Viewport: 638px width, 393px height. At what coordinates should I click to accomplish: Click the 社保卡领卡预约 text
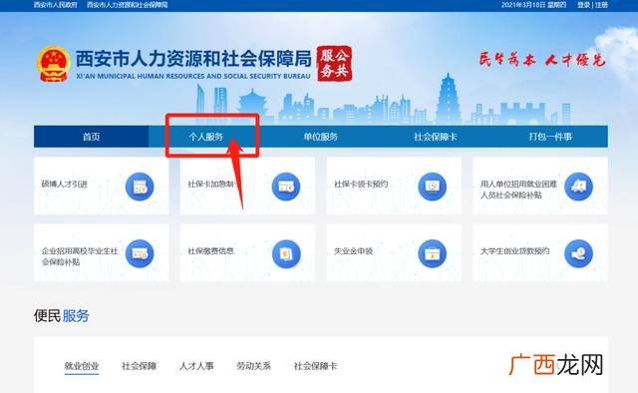(x=361, y=185)
